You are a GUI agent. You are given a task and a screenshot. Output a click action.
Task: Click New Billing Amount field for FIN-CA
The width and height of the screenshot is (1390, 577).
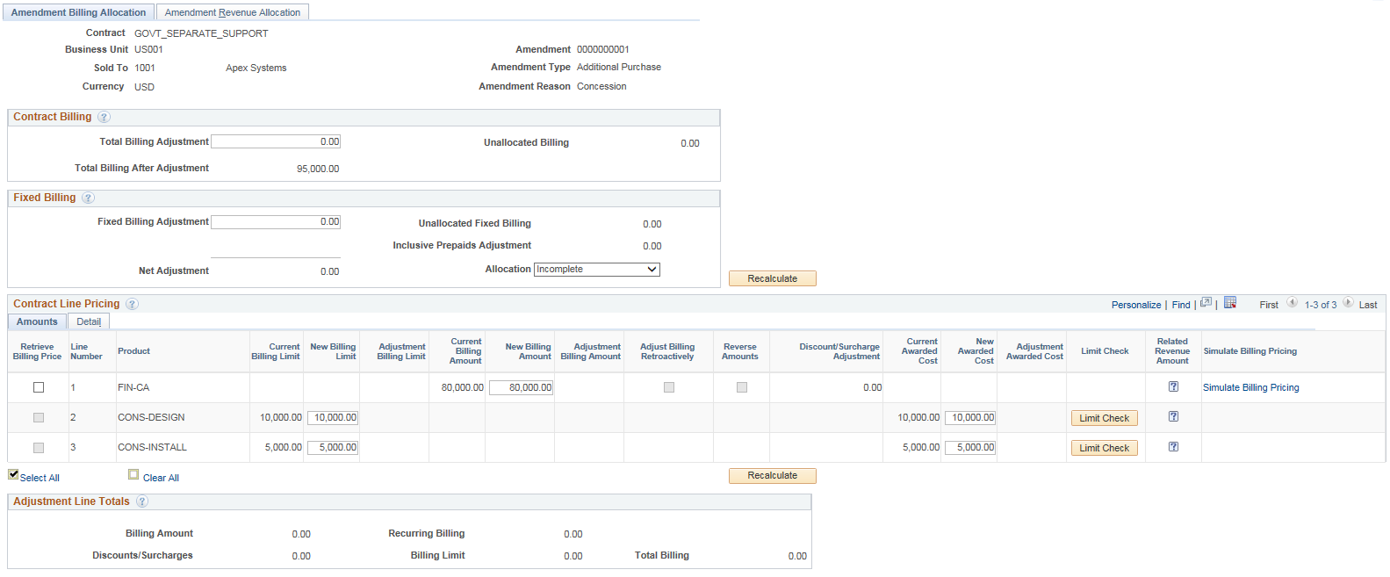point(521,387)
